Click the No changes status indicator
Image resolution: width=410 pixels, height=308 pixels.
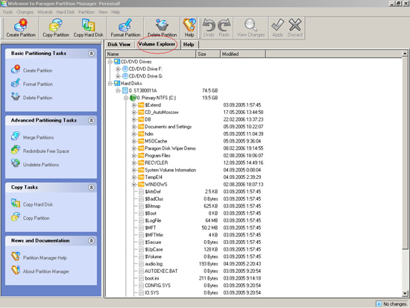coord(391,304)
